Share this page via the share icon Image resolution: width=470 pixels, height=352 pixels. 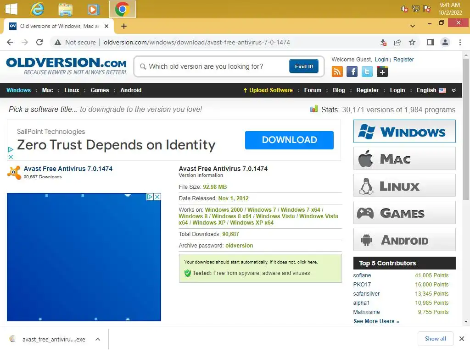click(397, 42)
